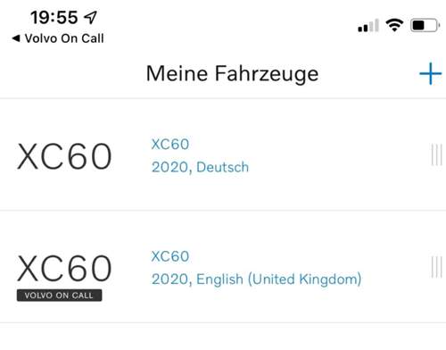Tap the VOLVO ON CALL badge
This screenshot has height=350, width=446.
point(59,296)
